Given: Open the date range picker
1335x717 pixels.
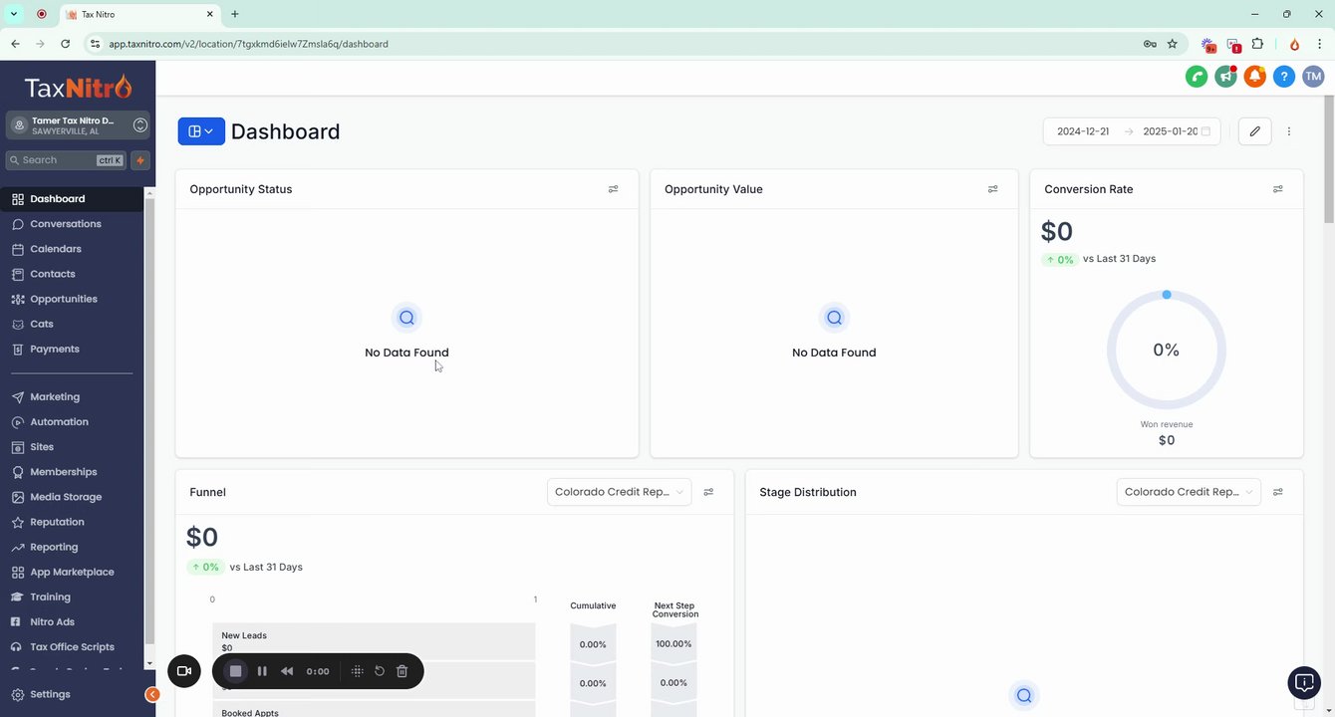Looking at the screenshot, I should (1132, 131).
